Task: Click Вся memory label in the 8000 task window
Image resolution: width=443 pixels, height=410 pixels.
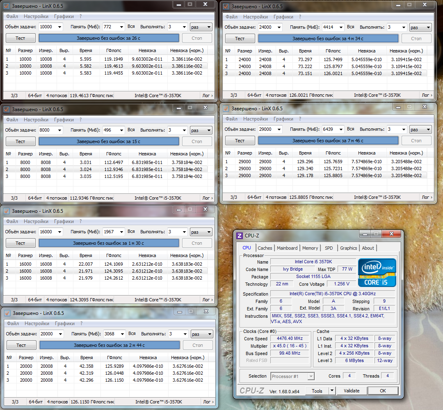Action: coord(131,130)
